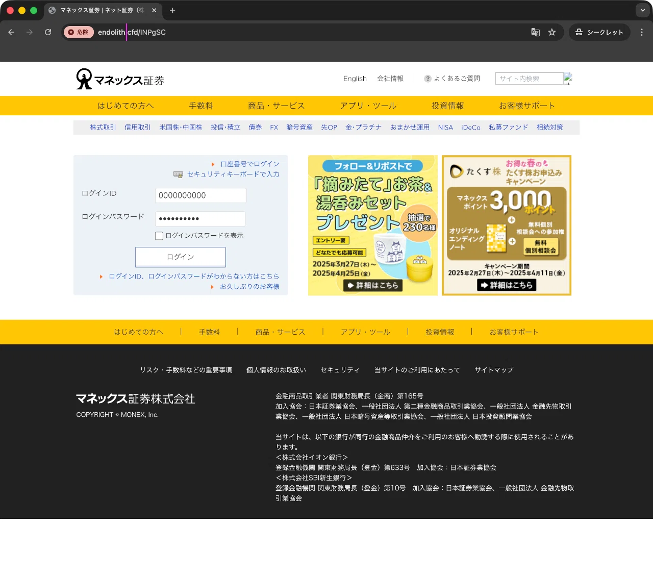Click footer アプリ・ツール link

coord(366,332)
